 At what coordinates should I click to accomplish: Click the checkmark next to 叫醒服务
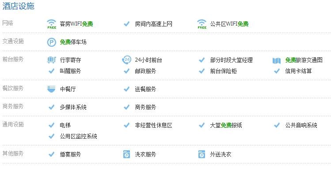click(52, 70)
